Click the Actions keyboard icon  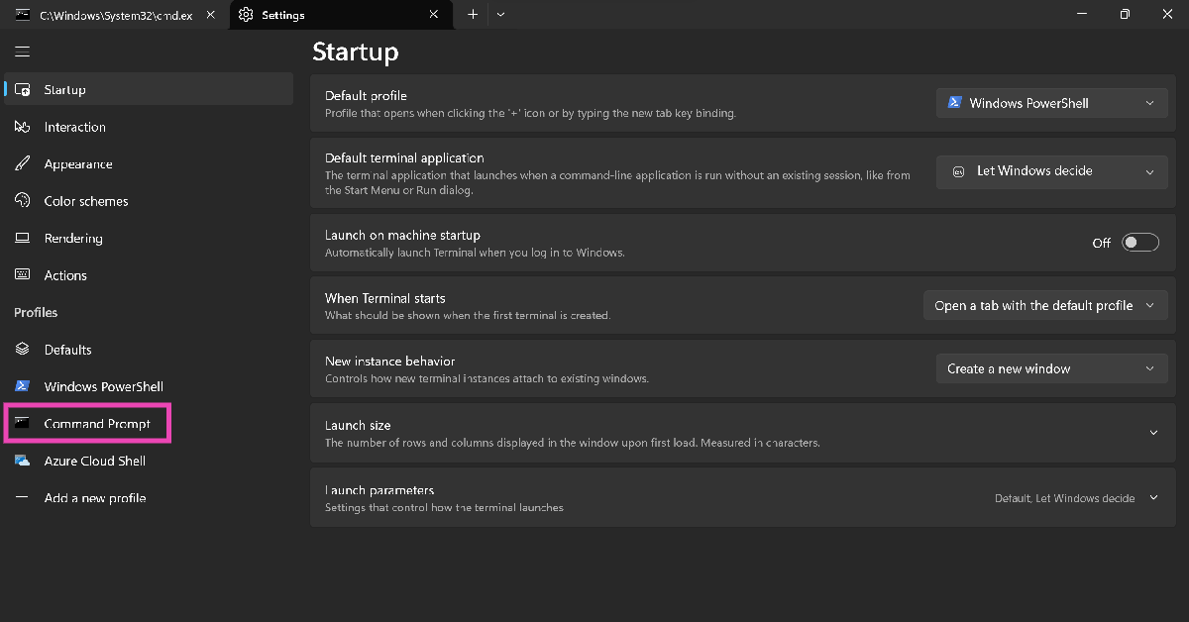(23, 275)
